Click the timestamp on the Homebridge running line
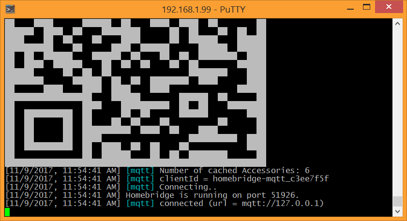This screenshot has width=407, height=221. 63,195
